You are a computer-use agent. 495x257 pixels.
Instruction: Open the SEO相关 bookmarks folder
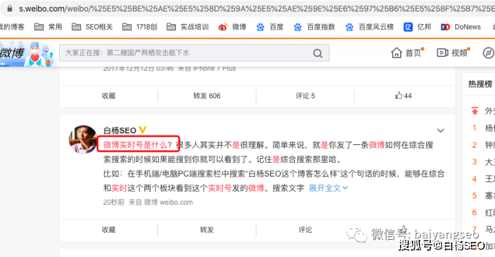(92, 27)
